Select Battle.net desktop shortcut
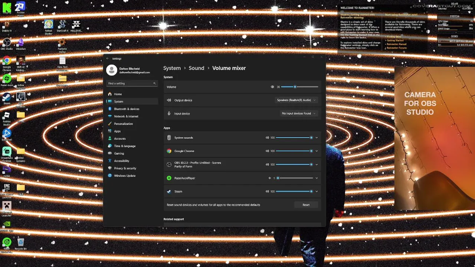This screenshot has width=475, height=267. 7,135
